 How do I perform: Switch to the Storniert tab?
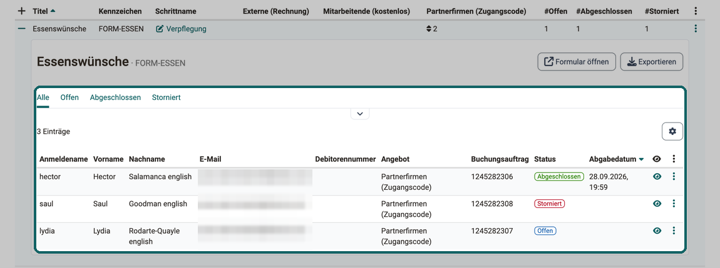tap(166, 97)
